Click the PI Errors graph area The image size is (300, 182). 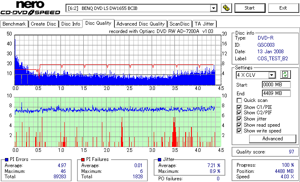point(118,60)
